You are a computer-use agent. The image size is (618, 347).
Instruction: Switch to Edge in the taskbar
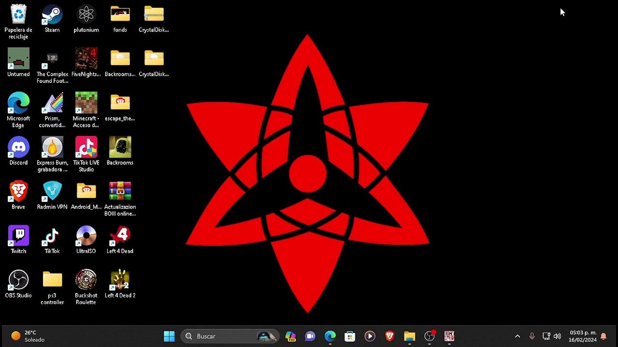click(x=330, y=336)
